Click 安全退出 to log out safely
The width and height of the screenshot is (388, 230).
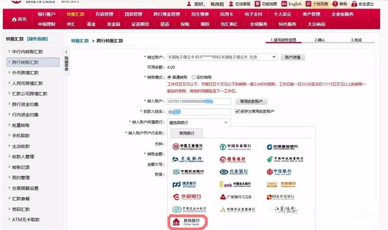point(363,4)
